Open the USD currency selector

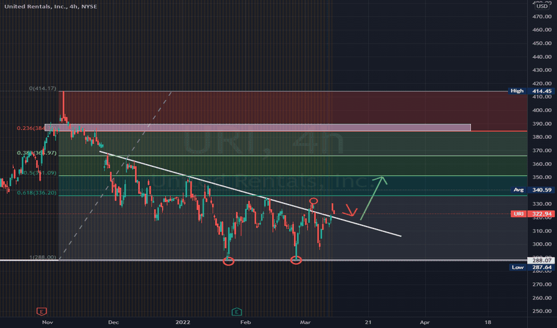tap(542, 6)
